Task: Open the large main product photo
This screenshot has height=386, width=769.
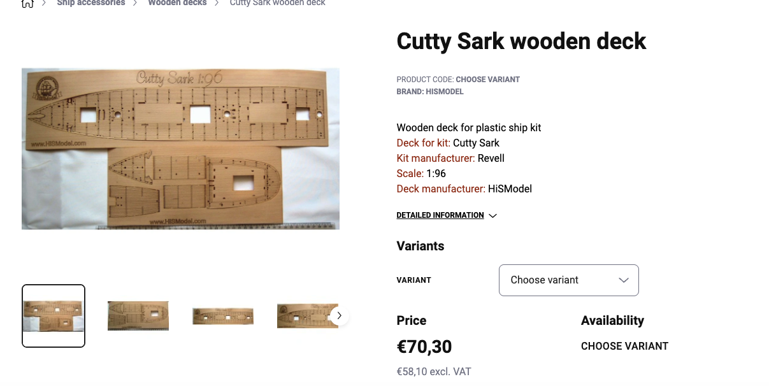Action: [180, 148]
